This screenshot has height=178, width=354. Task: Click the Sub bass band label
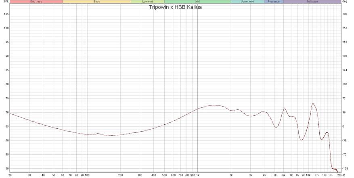coord(36,2)
